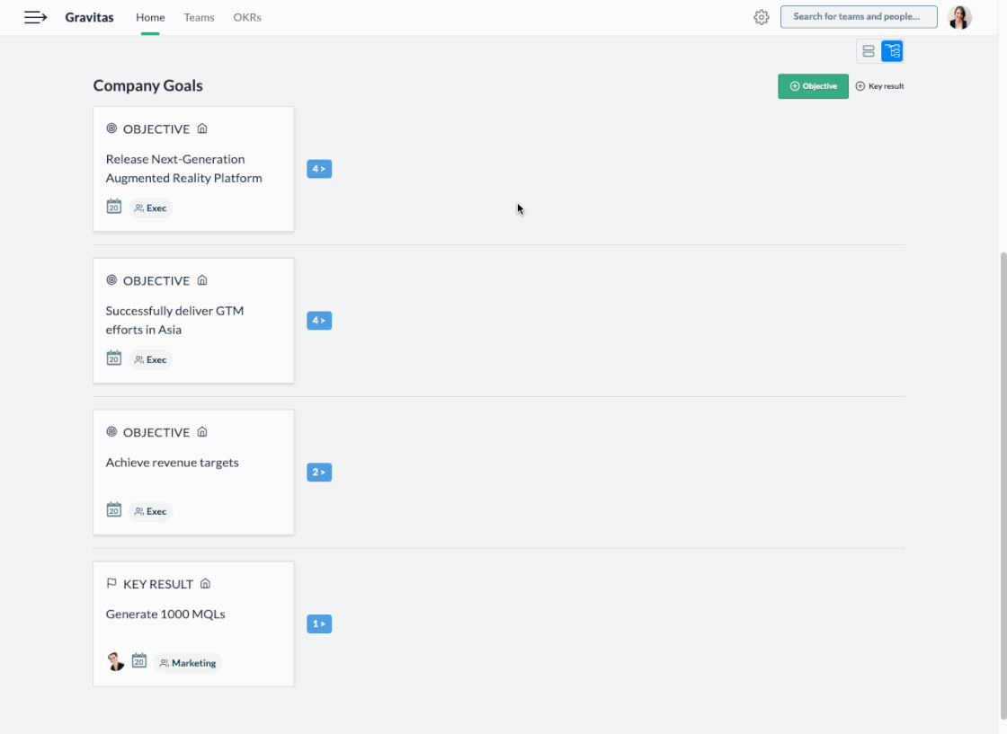
Task: Click calendar icon on Augmented Reality objective
Action: coord(113,207)
